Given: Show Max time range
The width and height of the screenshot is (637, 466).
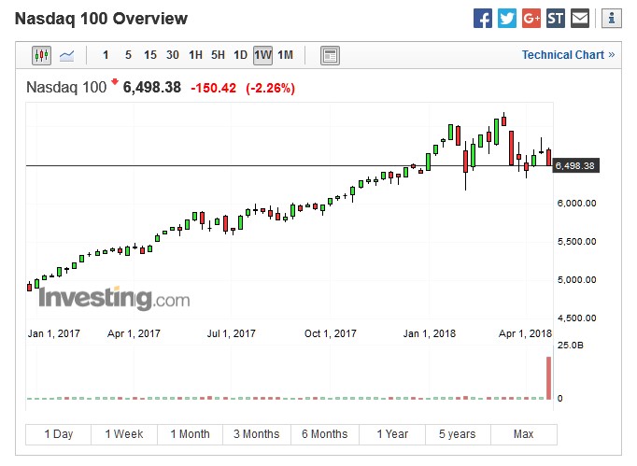Looking at the screenshot, I should pyautogui.click(x=524, y=434).
